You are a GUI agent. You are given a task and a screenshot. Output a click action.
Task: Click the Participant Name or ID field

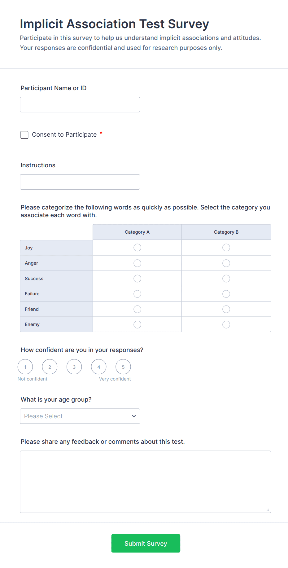80,104
